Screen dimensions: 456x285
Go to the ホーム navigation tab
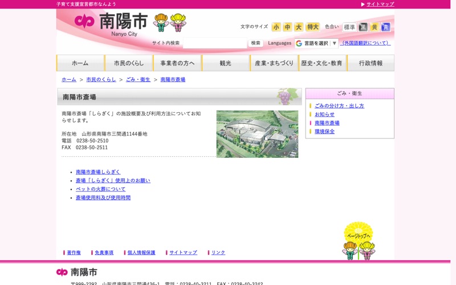(80, 63)
